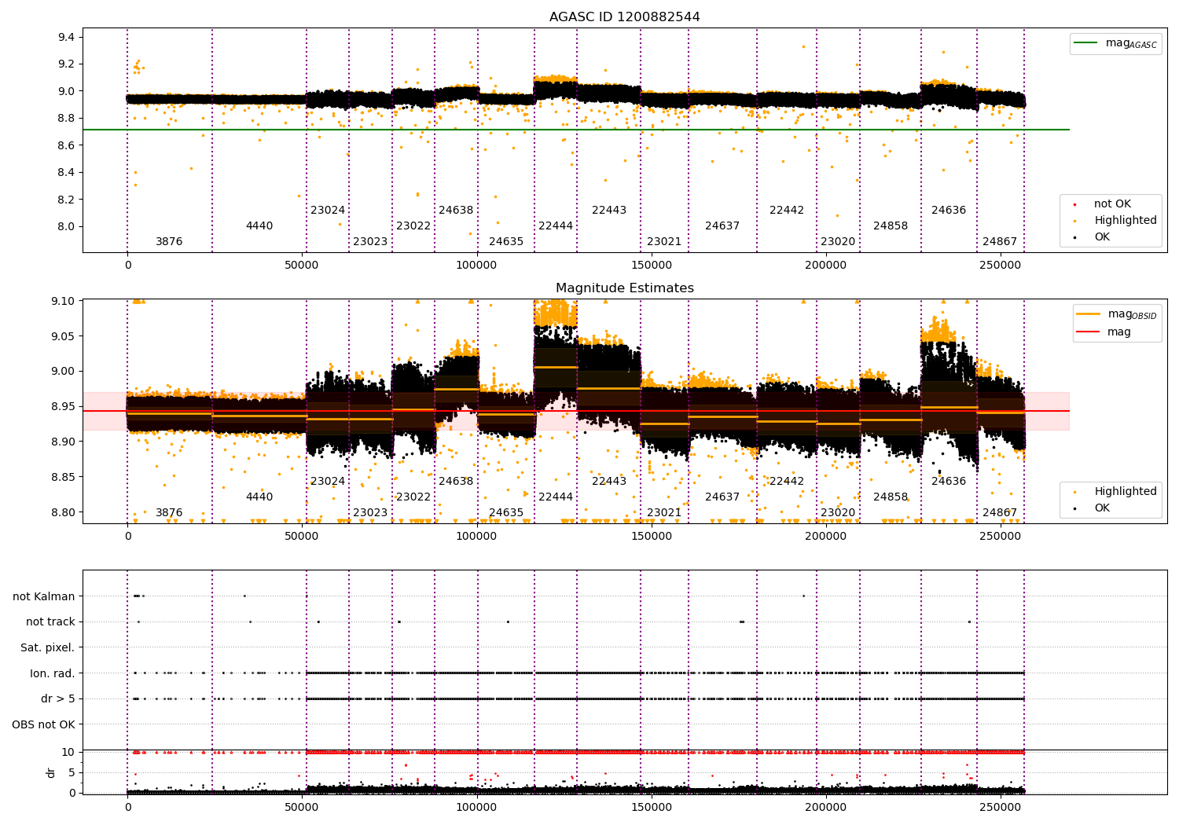Click the 9.2 y-axis tick label
Image resolution: width=1179 pixels, height=825 pixels.
click(68, 64)
